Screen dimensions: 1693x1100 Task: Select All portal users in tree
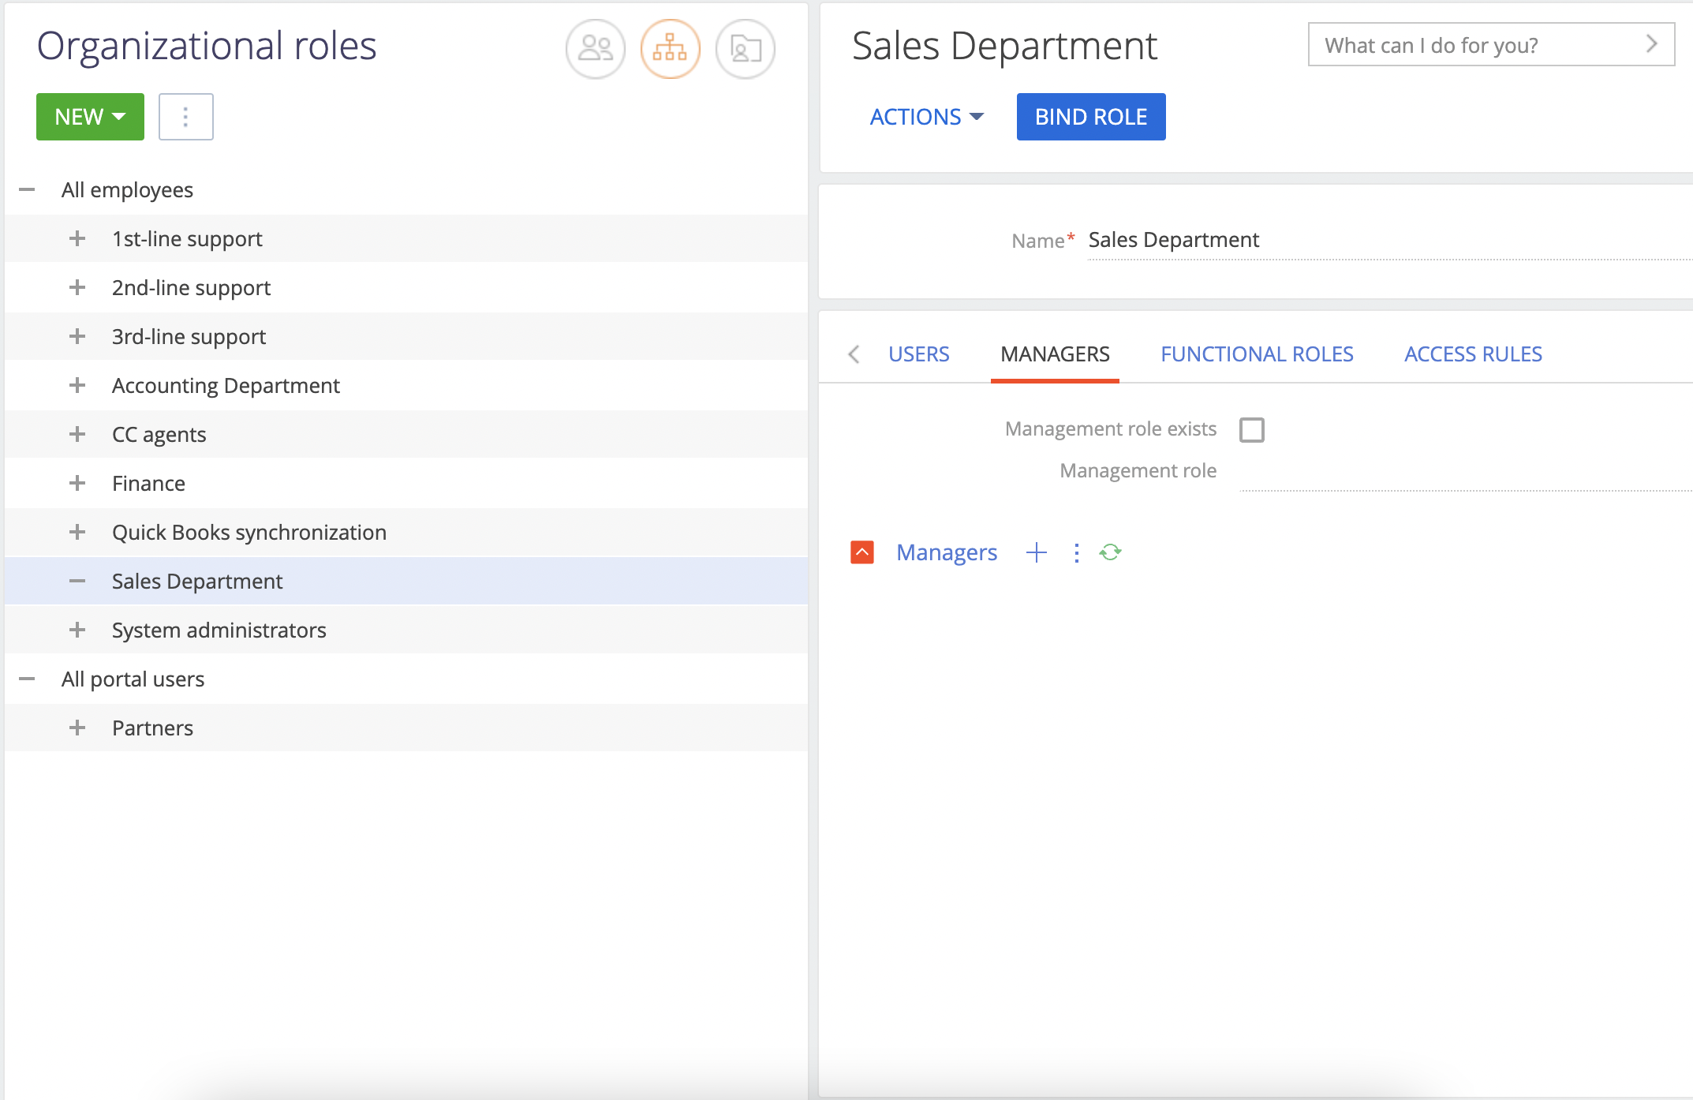(x=133, y=679)
